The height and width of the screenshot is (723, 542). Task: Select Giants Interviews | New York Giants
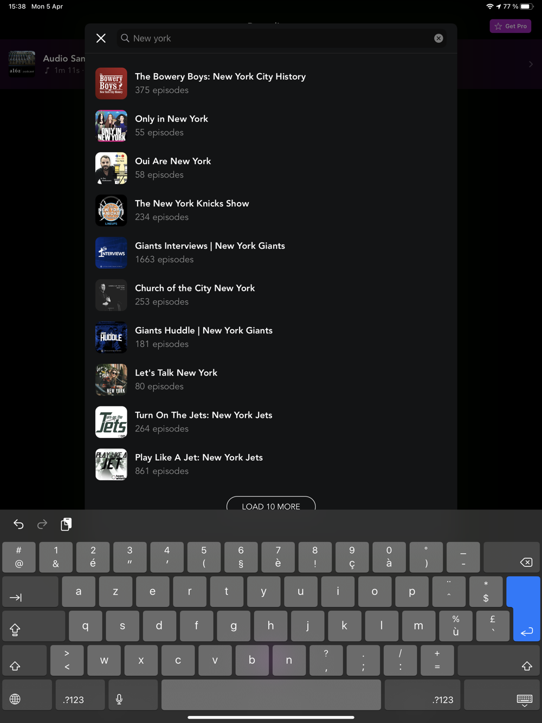coord(271,253)
